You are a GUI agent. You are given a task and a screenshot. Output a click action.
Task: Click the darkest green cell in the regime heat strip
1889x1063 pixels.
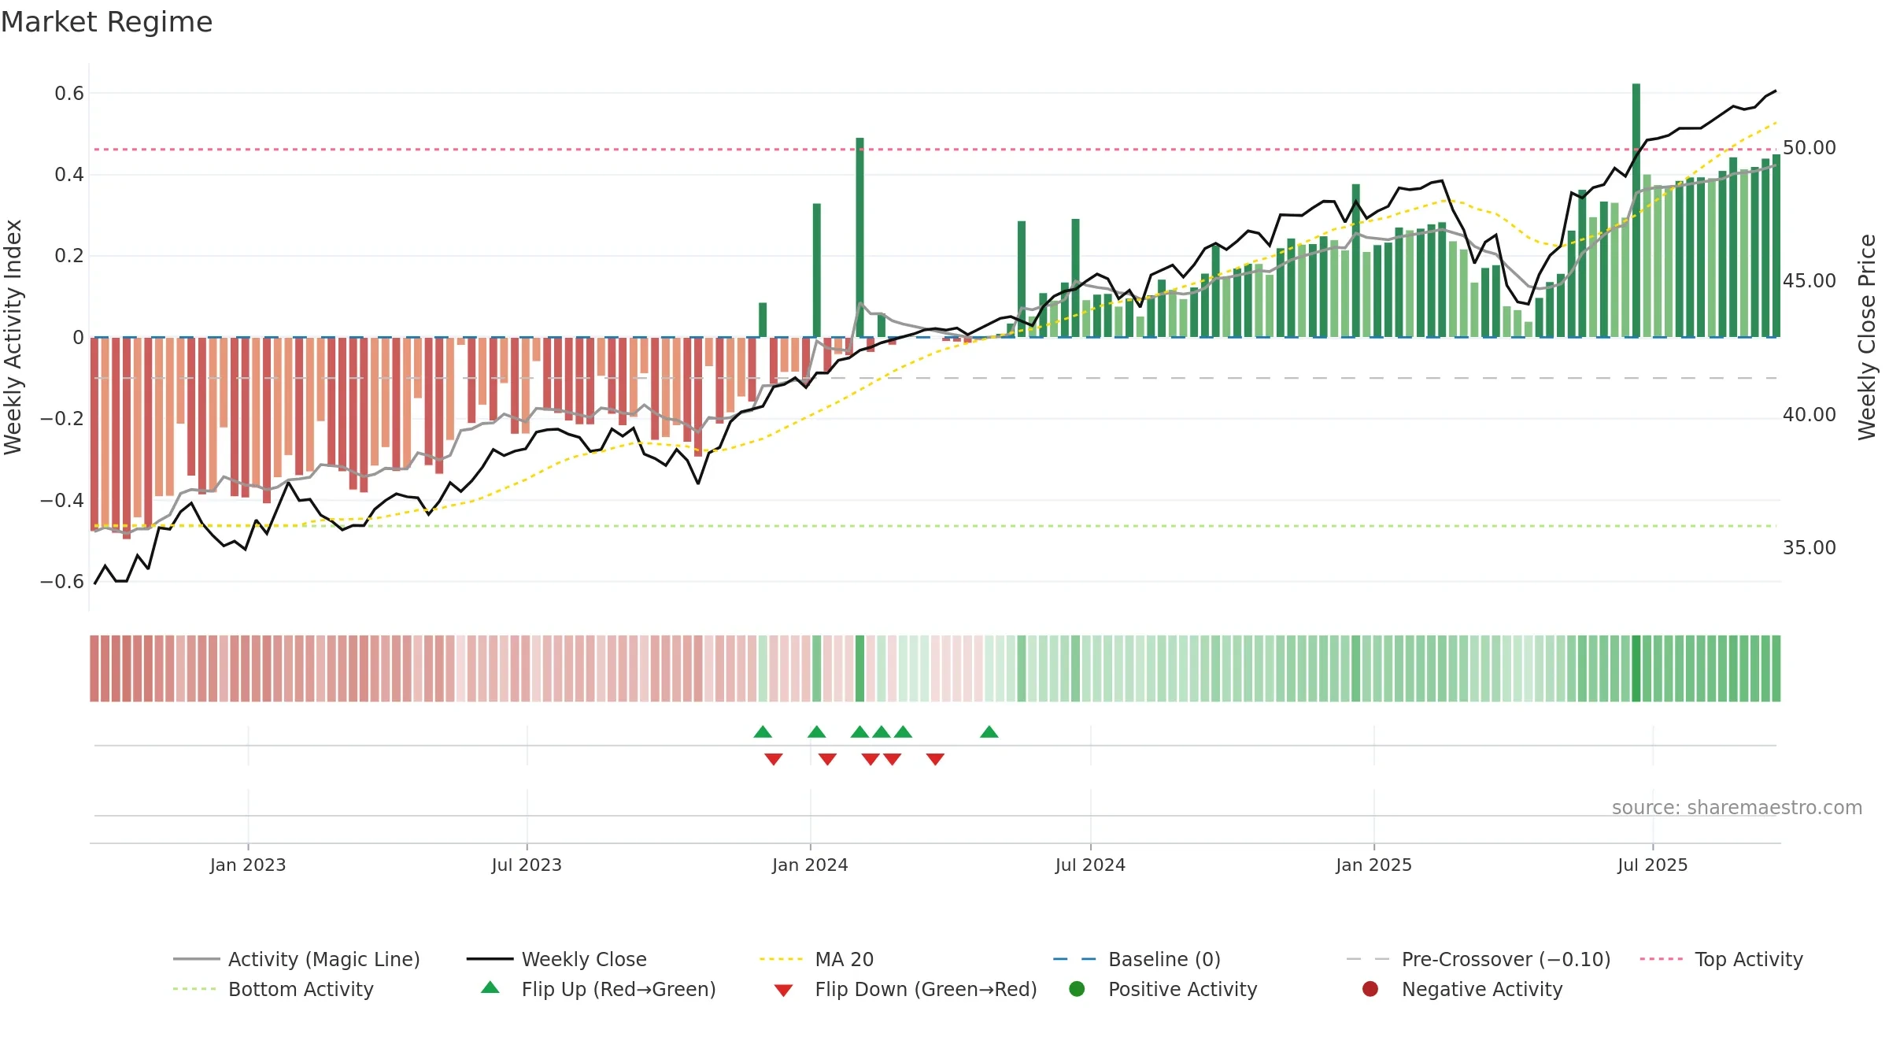1636,669
